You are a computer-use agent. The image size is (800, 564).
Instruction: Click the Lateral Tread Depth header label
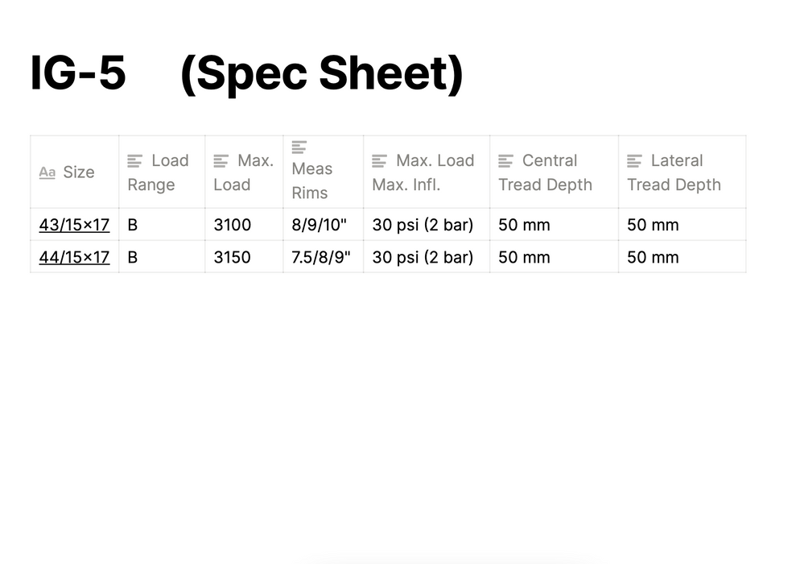[x=674, y=173]
